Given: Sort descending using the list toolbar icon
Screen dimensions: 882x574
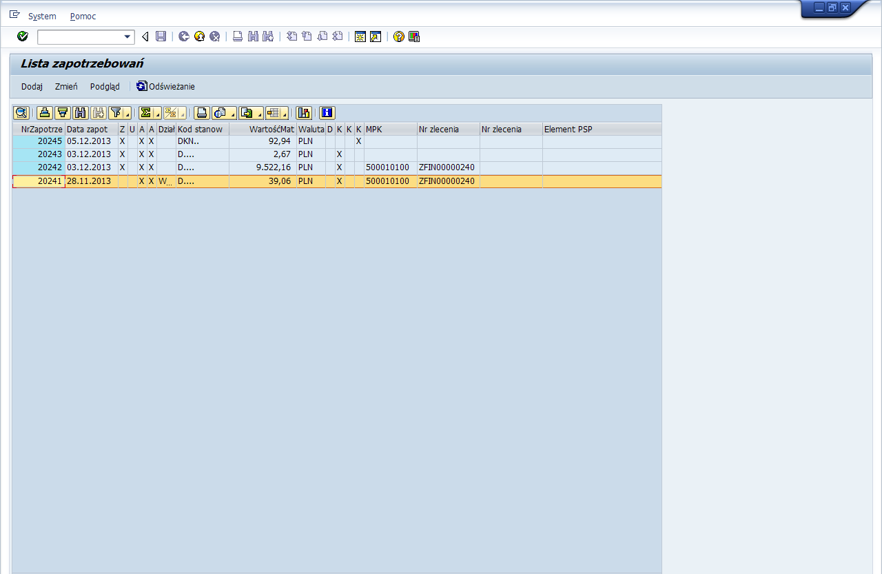Looking at the screenshot, I should [63, 113].
